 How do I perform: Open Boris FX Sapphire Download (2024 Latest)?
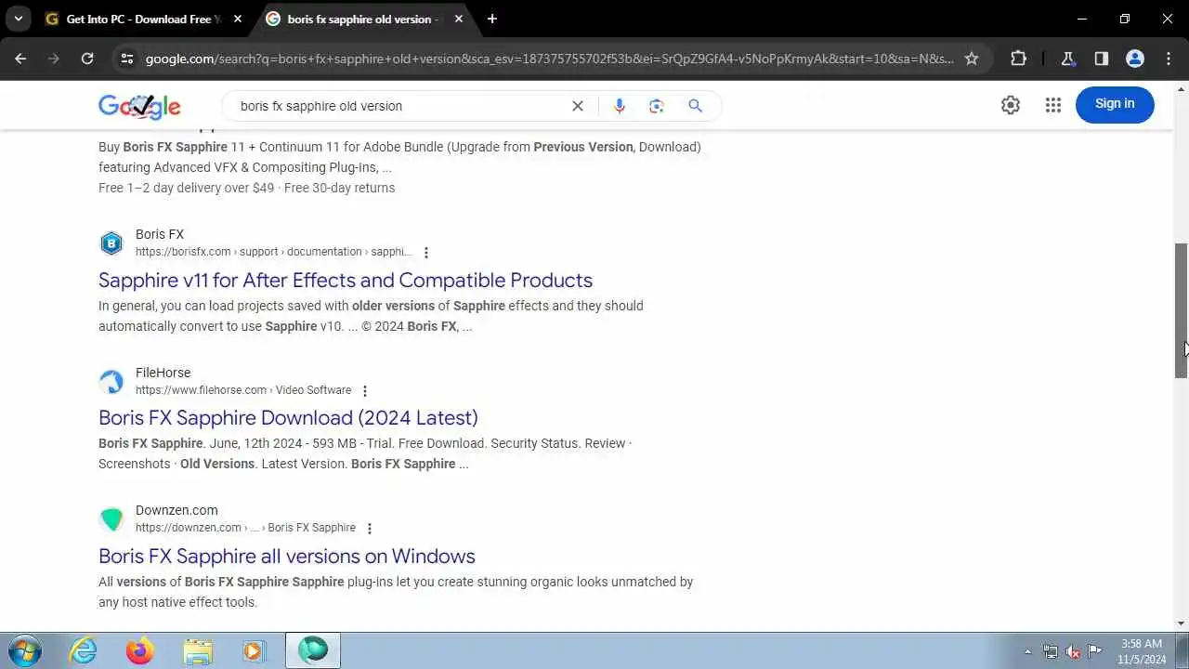(288, 417)
